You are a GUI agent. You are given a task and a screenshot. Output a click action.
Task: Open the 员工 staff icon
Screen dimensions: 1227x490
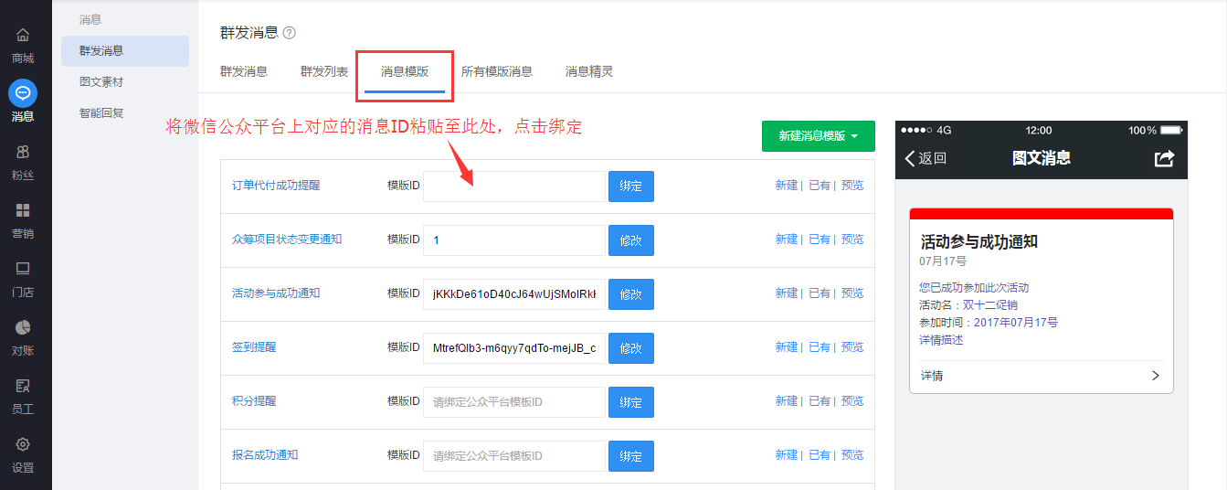coord(23,386)
